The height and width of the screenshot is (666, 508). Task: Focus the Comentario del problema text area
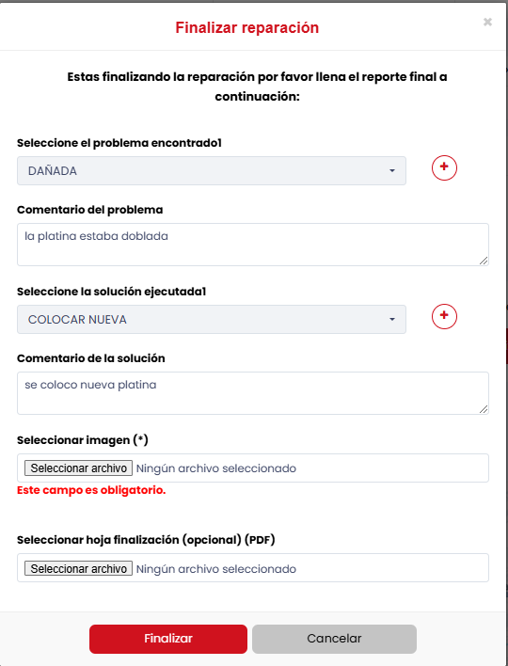253,245
